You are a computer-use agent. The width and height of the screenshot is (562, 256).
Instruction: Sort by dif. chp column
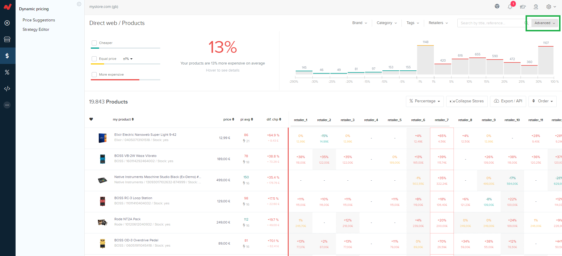coord(274,119)
